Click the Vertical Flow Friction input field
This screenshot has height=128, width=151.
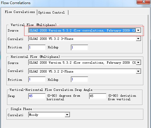click(x=37, y=47)
